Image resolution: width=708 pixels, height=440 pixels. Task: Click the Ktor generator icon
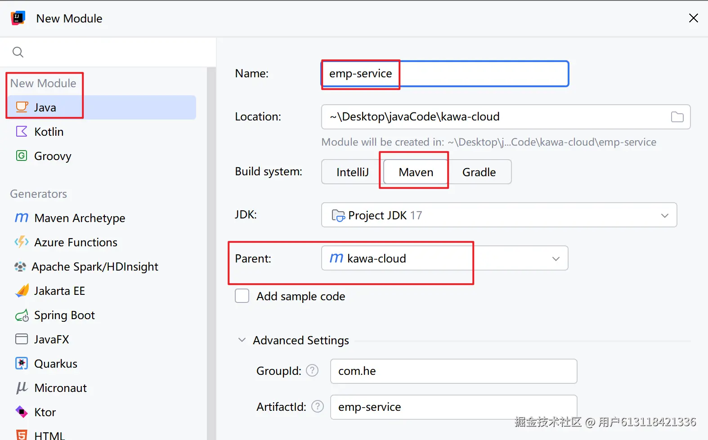click(x=22, y=412)
